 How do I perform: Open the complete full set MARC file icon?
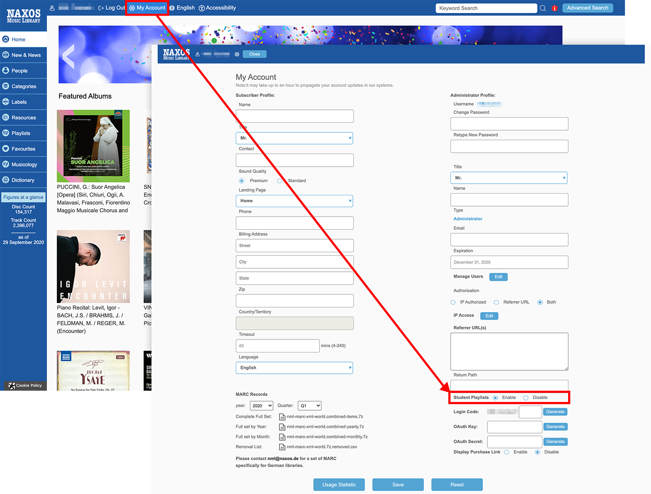(x=282, y=417)
